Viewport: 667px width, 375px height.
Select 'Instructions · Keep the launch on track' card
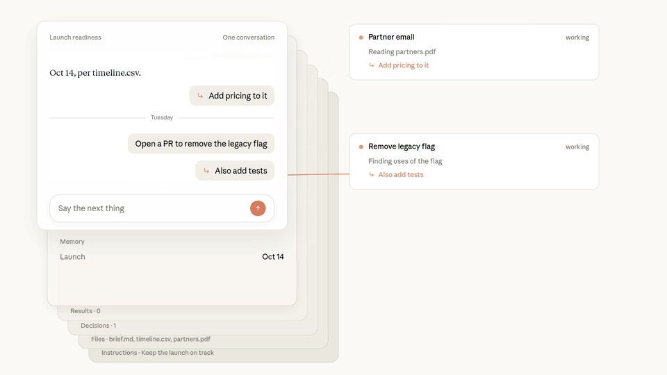click(158, 353)
